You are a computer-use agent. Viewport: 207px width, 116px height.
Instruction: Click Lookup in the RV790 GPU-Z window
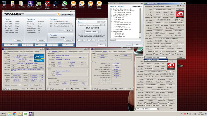(x=180, y=10)
